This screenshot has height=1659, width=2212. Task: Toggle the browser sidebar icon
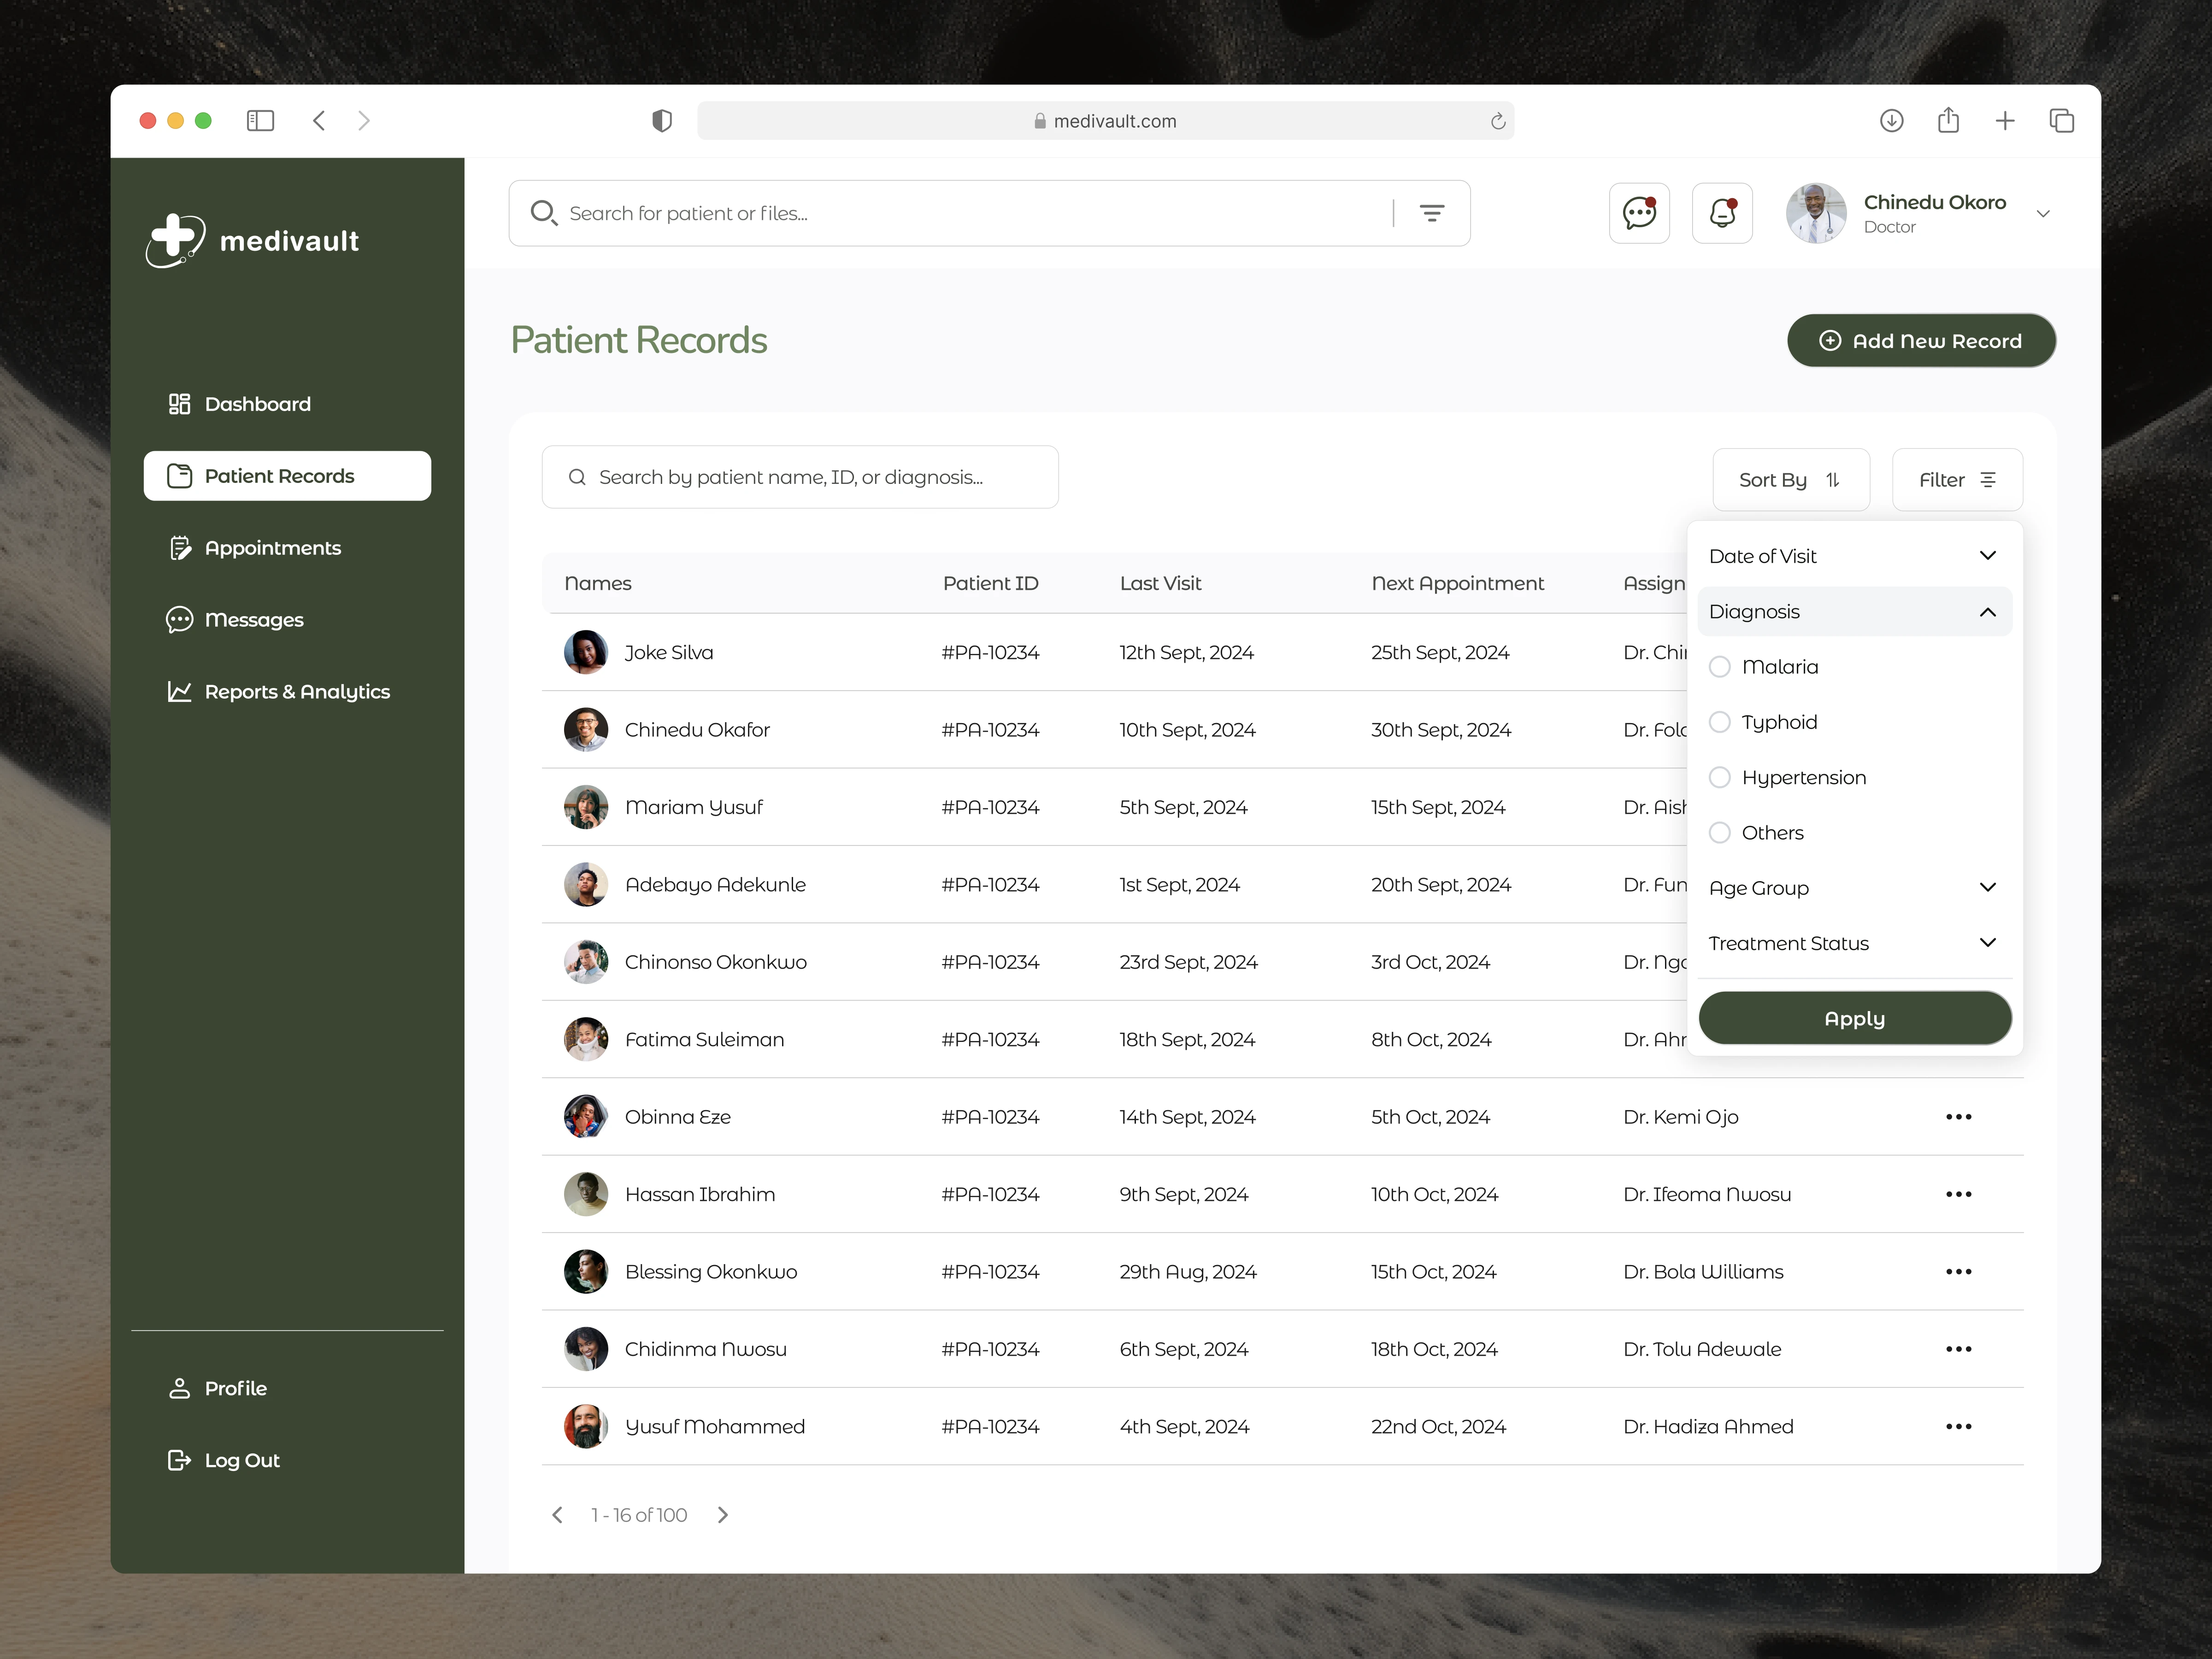(x=260, y=121)
